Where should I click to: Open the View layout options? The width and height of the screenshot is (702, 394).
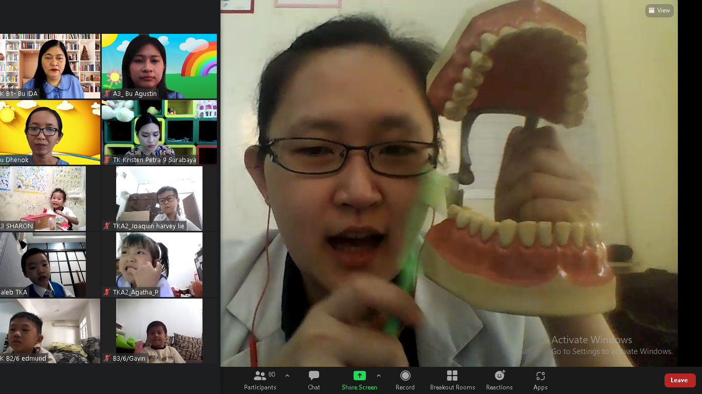coord(659,10)
